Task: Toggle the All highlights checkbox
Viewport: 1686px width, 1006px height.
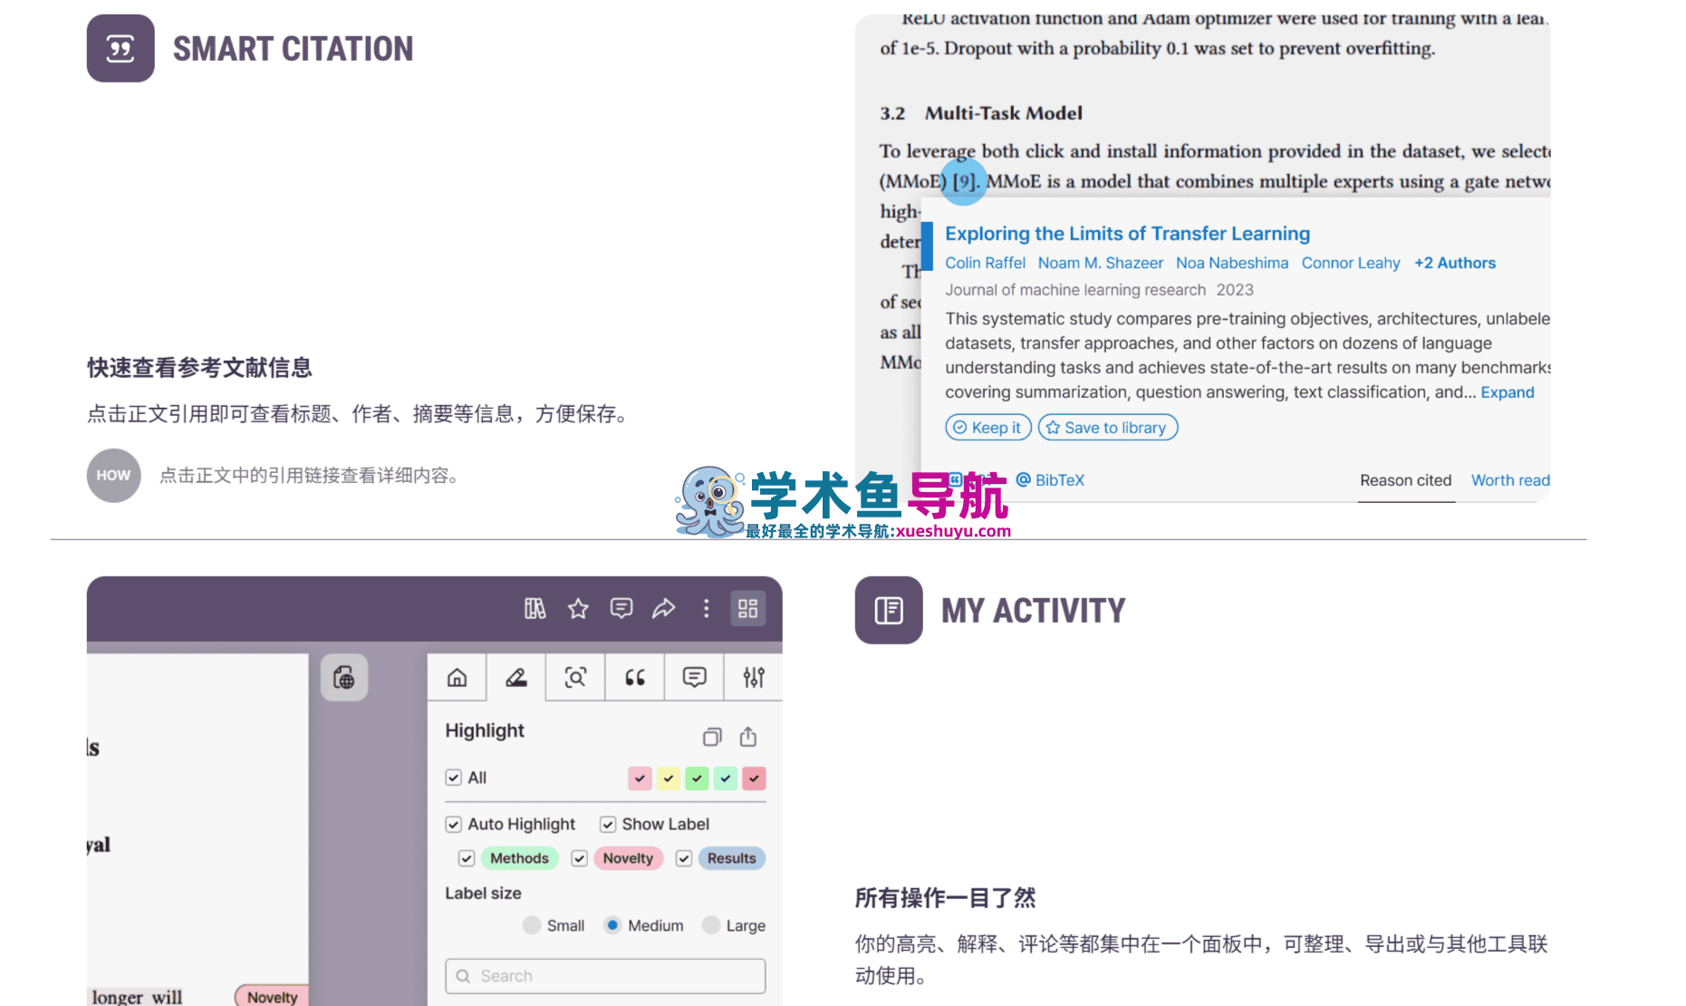Action: pos(454,778)
